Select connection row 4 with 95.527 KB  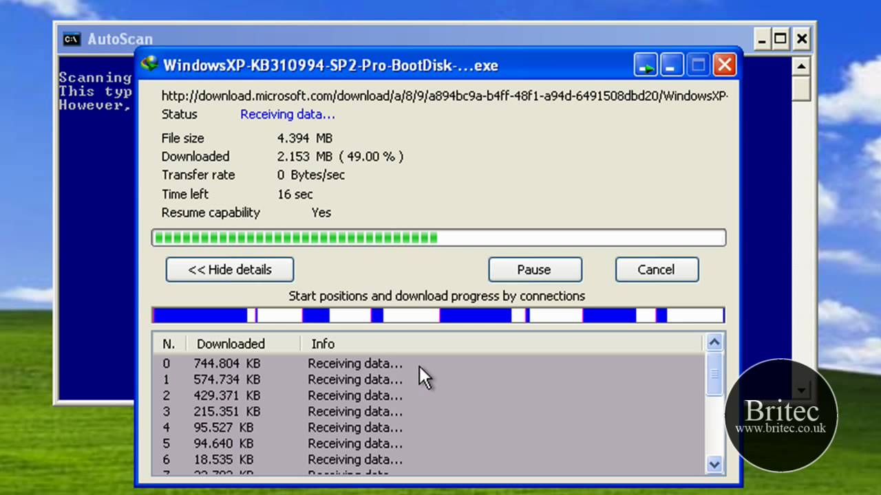pos(429,428)
